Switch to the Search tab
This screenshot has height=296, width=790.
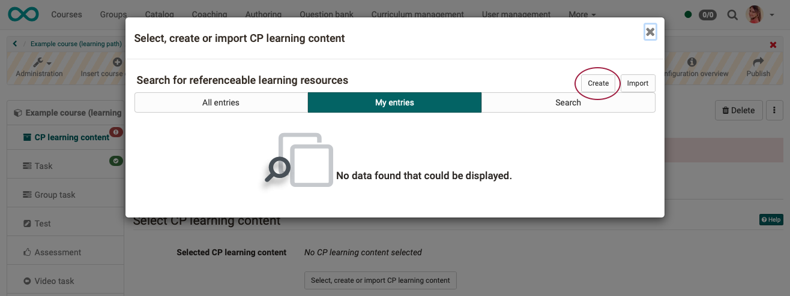pyautogui.click(x=568, y=102)
